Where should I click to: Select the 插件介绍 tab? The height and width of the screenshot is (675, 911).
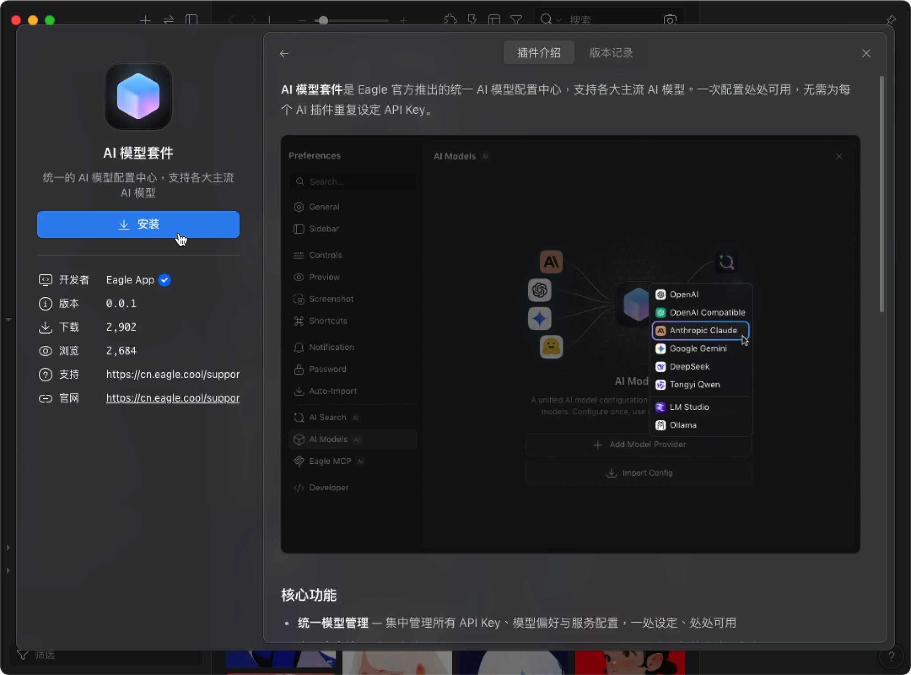tap(539, 53)
